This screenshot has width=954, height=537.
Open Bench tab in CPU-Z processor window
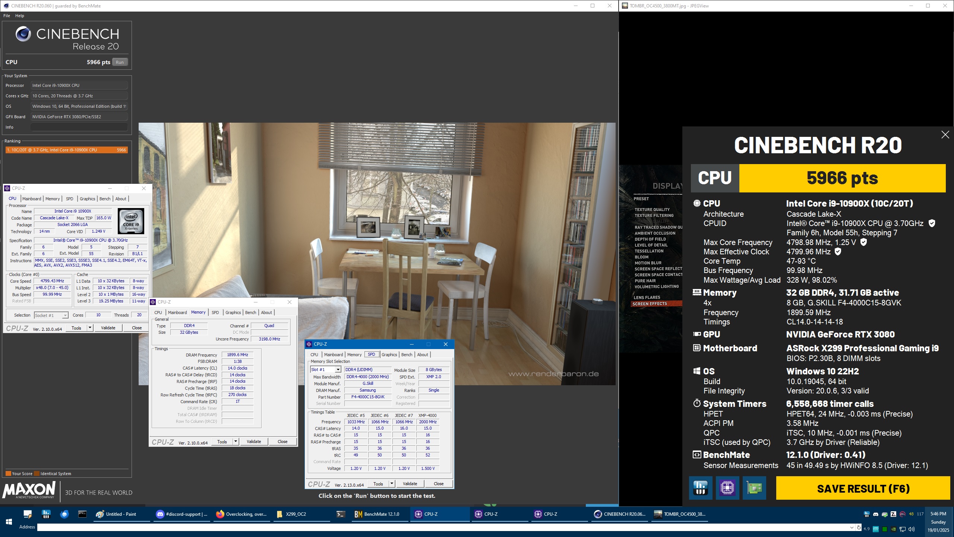click(105, 199)
